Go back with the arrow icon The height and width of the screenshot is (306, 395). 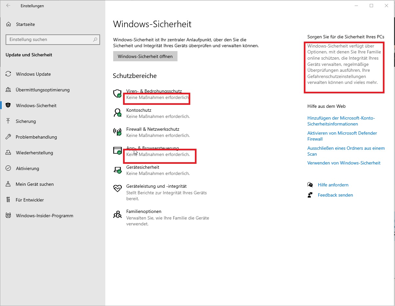tap(8, 6)
